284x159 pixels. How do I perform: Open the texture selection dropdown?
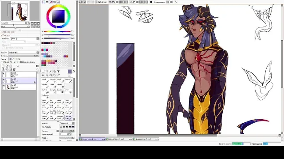[25, 38]
